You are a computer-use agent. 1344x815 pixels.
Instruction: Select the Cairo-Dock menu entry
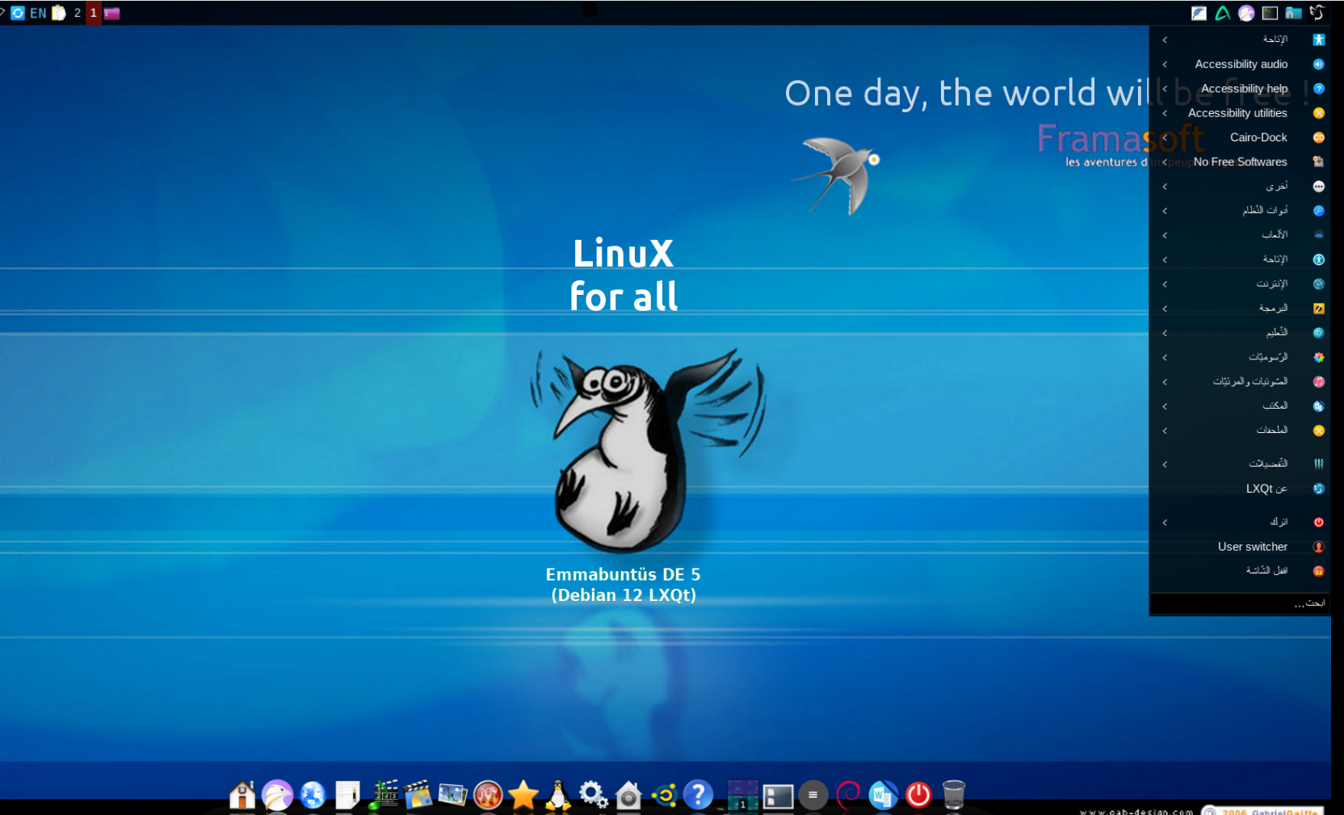[1258, 137]
